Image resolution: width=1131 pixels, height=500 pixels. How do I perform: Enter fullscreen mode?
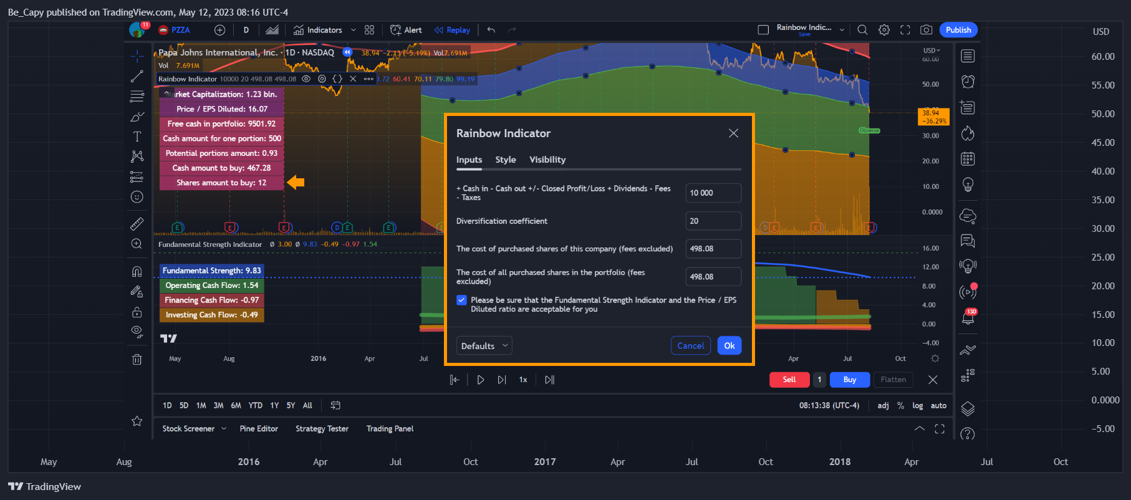pyautogui.click(x=905, y=30)
